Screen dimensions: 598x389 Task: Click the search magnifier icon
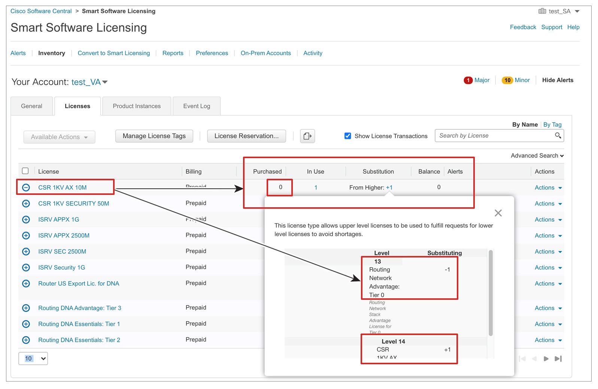click(558, 135)
